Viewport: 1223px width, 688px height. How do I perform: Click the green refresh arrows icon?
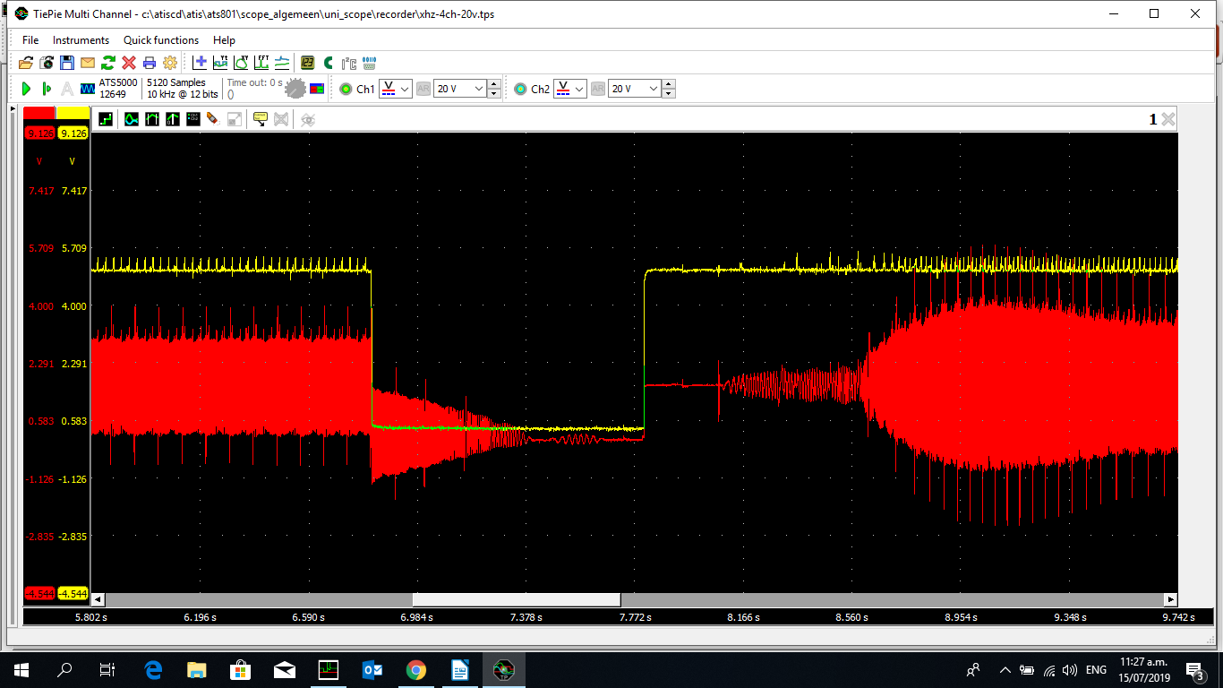click(108, 63)
